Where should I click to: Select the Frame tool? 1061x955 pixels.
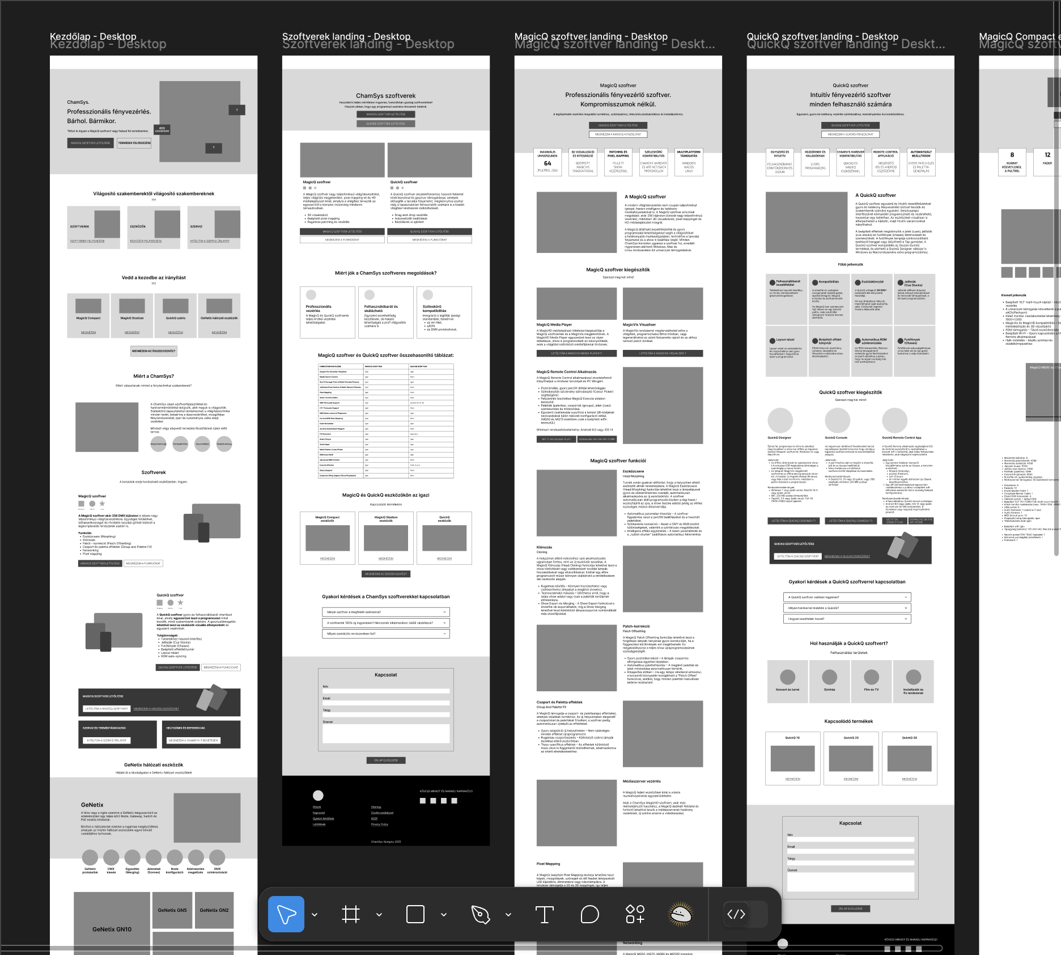pyautogui.click(x=350, y=914)
